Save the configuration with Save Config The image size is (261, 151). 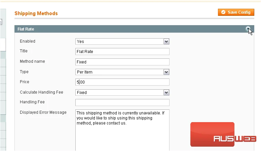[236, 12]
